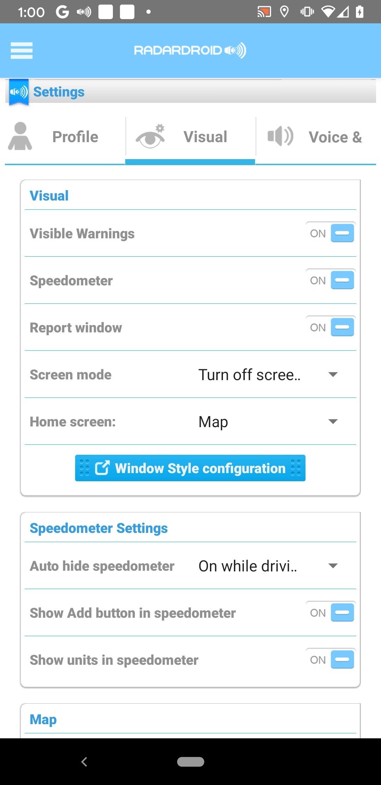Tap the home pill navigation handle
This screenshot has width=381, height=785.
[x=190, y=762]
